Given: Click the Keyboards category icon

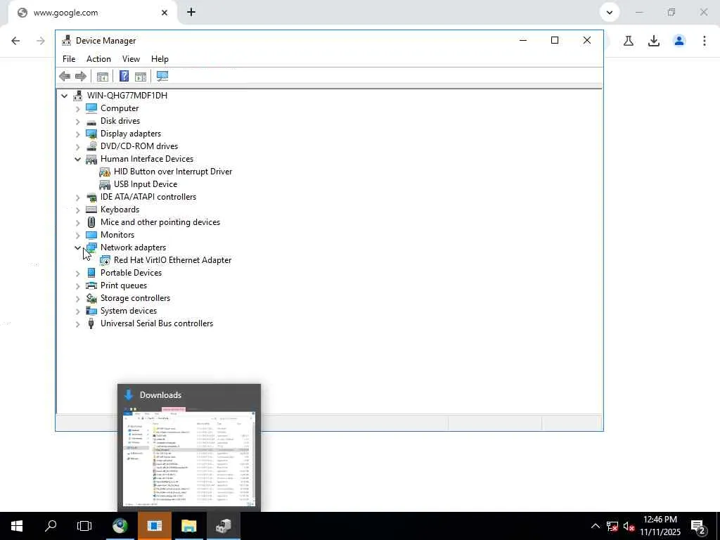Looking at the screenshot, I should tap(91, 210).
